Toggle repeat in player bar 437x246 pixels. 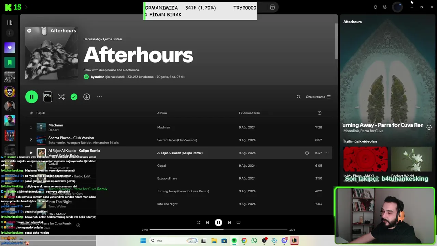pyautogui.click(x=239, y=222)
